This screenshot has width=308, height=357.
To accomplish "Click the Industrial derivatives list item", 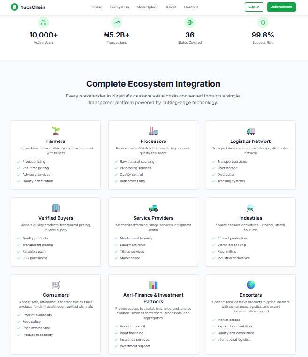I will click(x=233, y=258).
